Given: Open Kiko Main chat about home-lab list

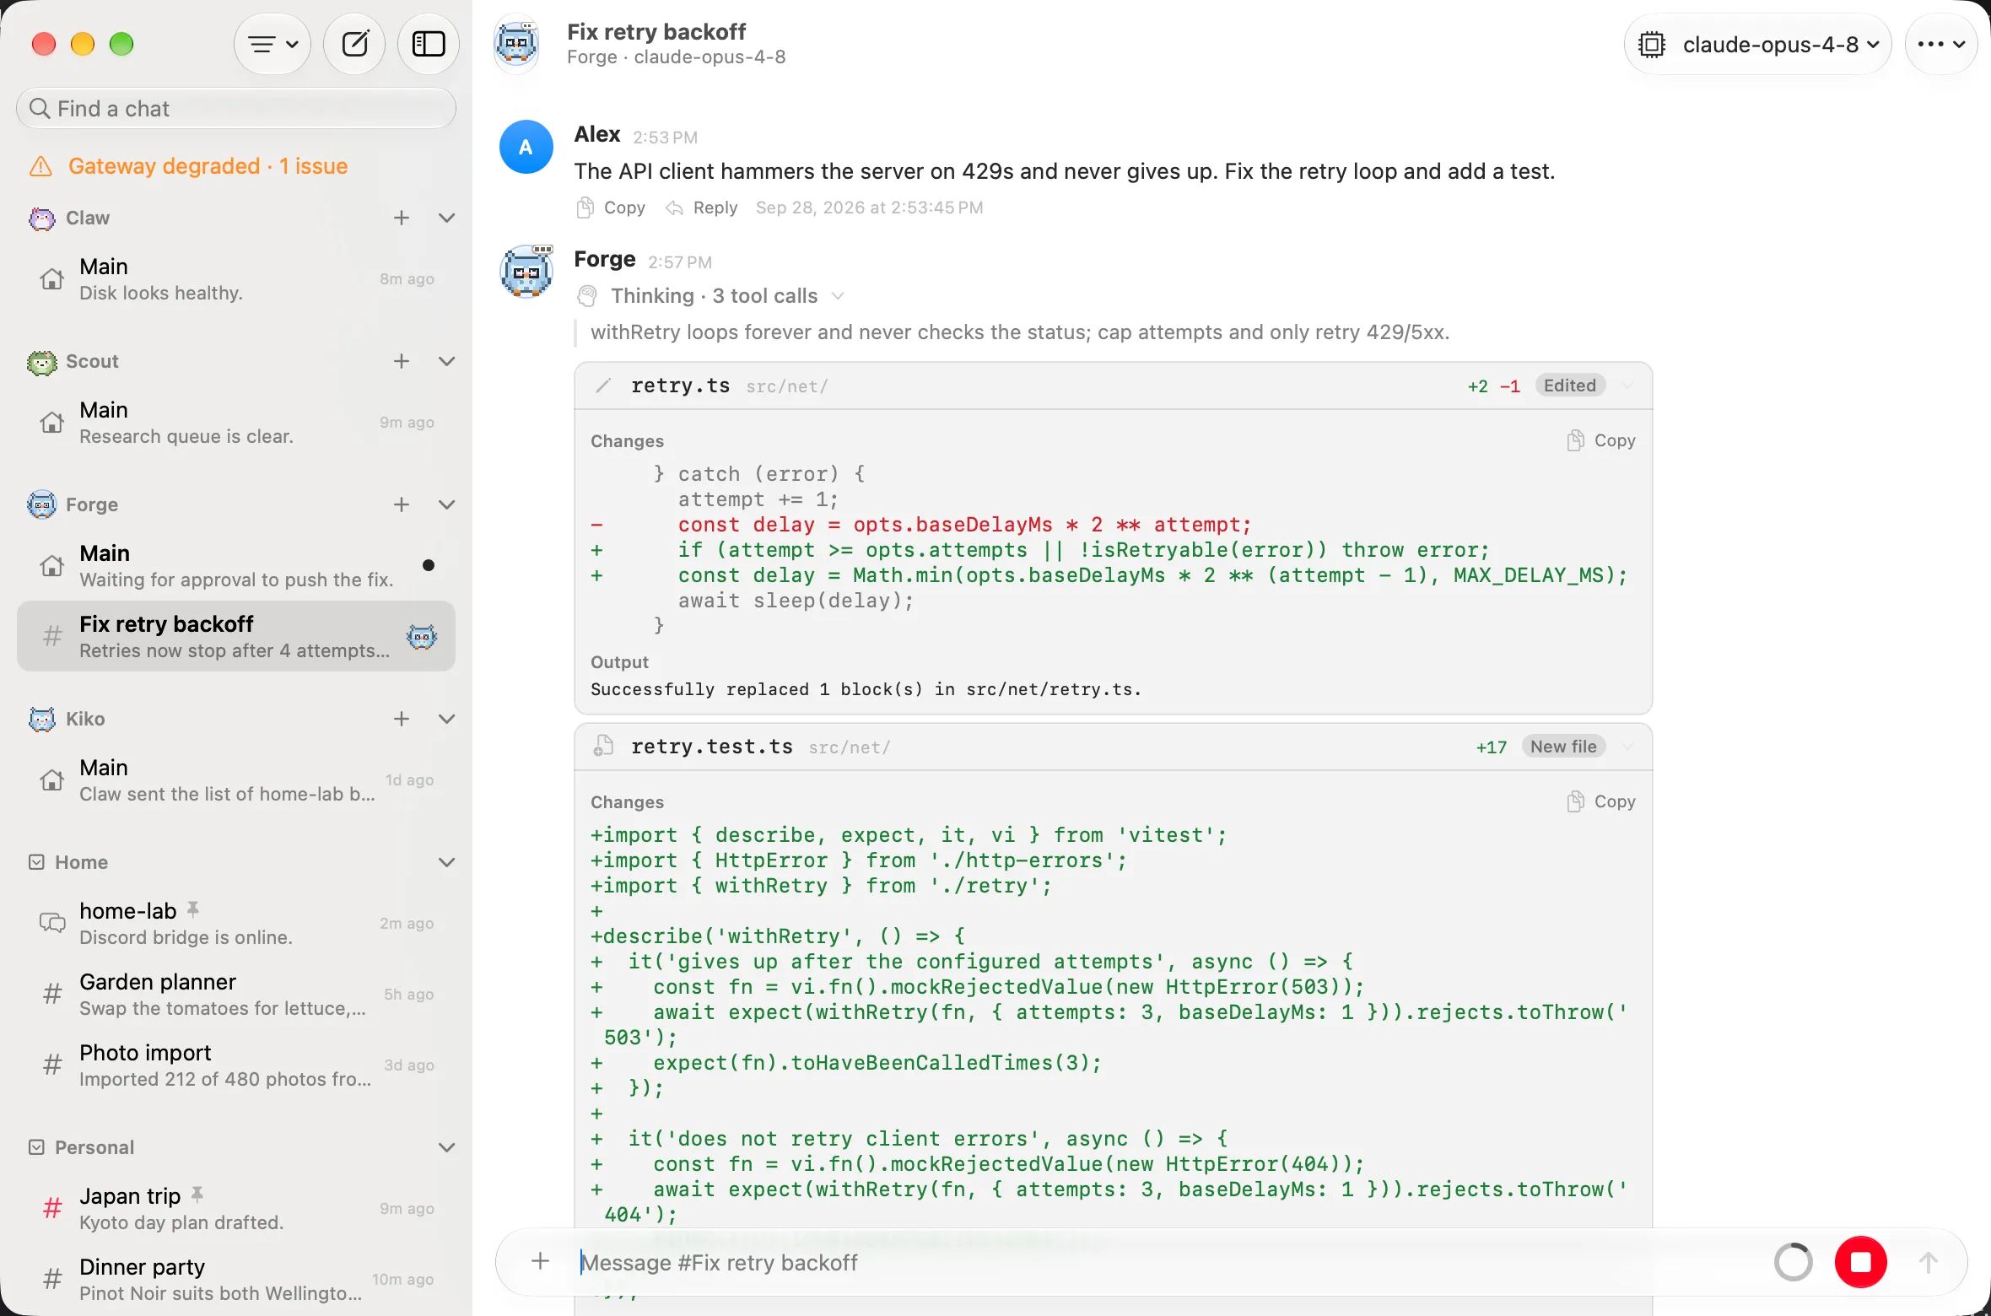Looking at the screenshot, I should pyautogui.click(x=236, y=780).
